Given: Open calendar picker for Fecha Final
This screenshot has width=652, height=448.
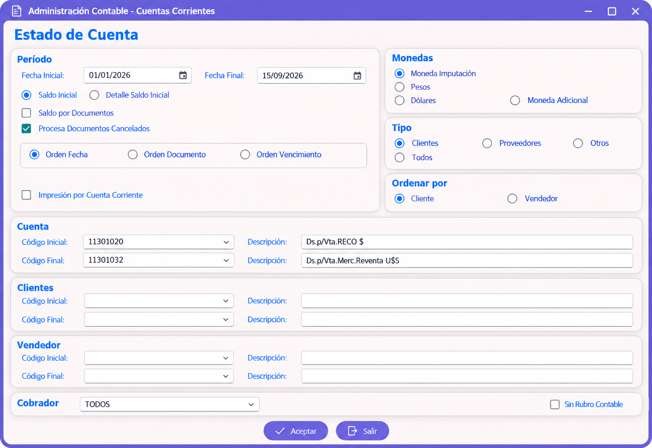Looking at the screenshot, I should point(357,76).
